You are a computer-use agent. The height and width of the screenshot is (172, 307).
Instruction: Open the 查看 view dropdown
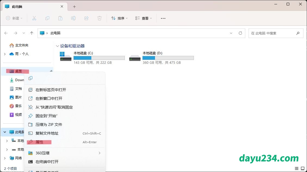143,18
